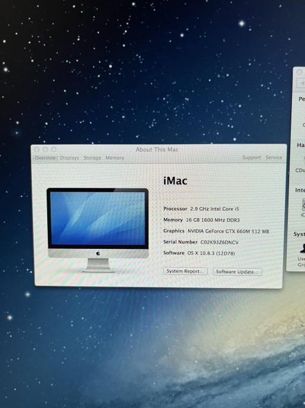This screenshot has height=408, width=305.
Task: Click the iMac picture in About This Mac
Action: [97, 230]
